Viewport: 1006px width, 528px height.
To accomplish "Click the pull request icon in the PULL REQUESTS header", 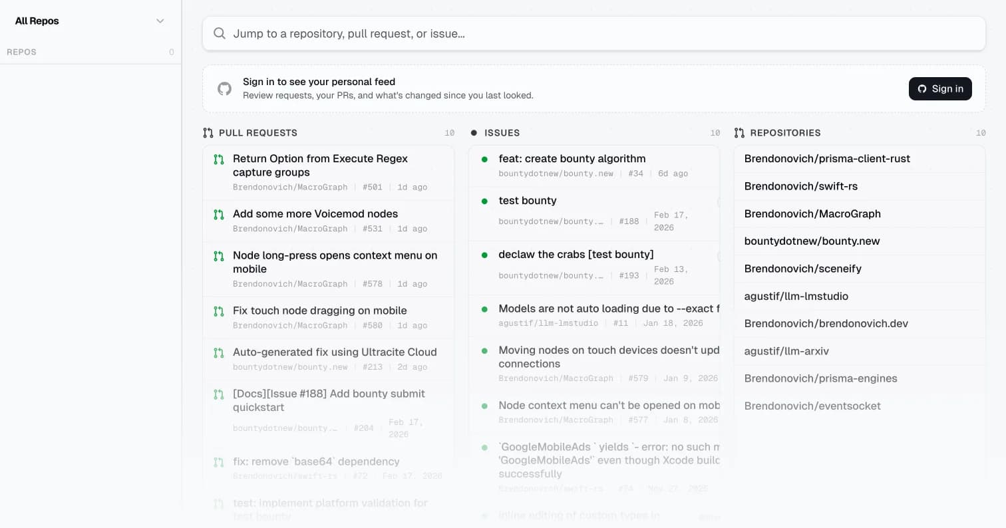I will click(209, 132).
